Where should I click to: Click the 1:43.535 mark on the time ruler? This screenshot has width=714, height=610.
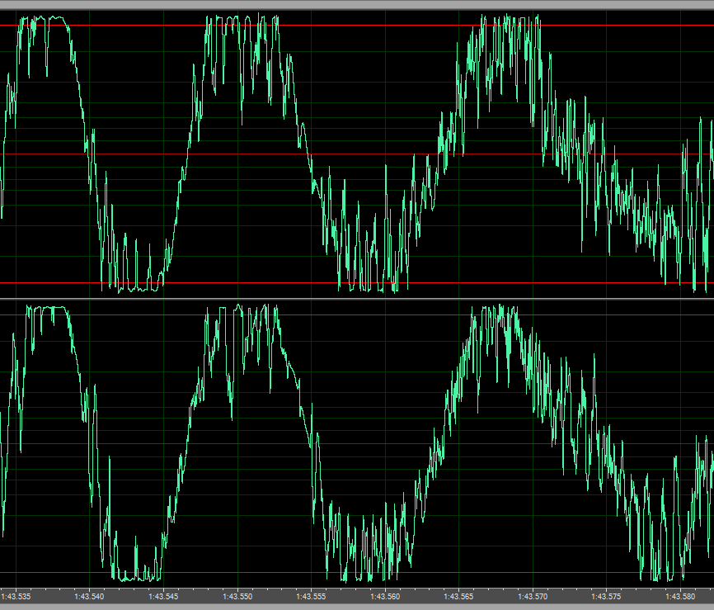click(x=16, y=595)
